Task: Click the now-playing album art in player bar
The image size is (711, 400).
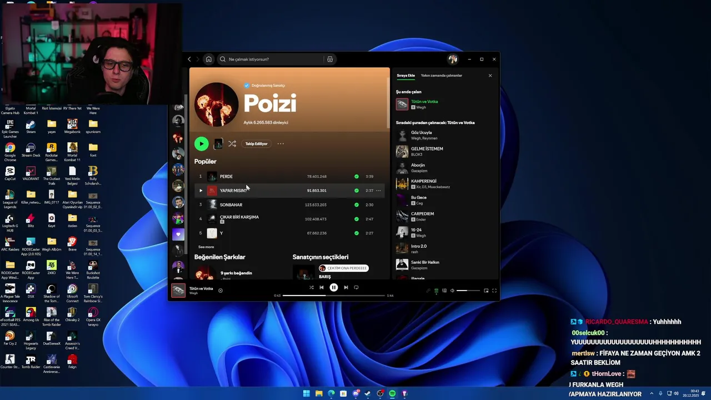Action: [178, 291]
